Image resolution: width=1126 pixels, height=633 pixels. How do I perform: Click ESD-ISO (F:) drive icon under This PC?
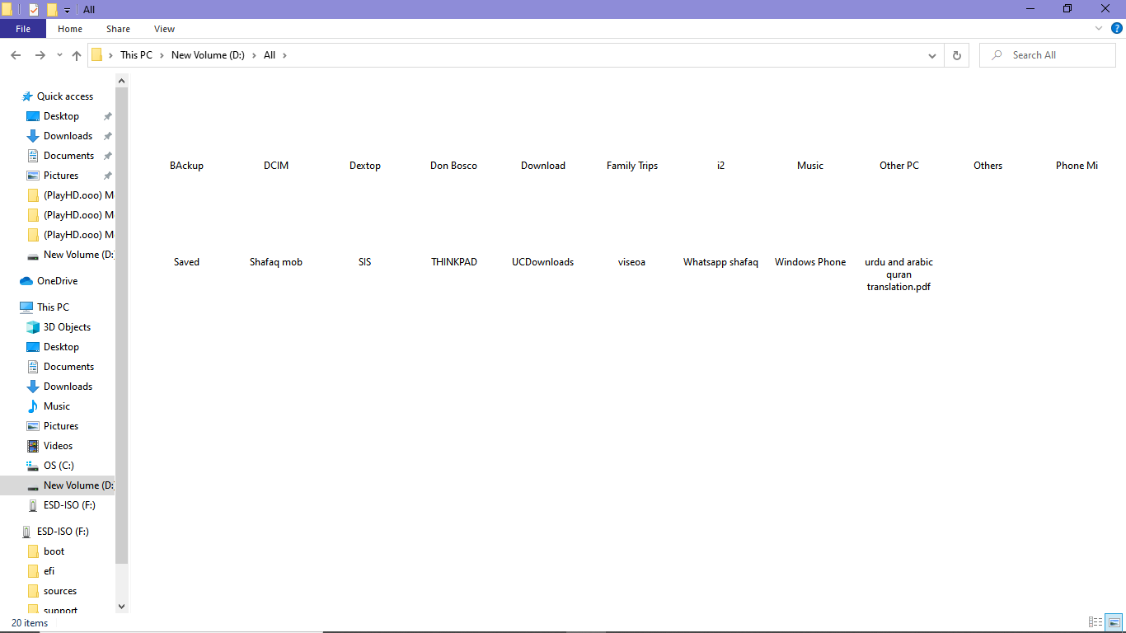coord(33,505)
